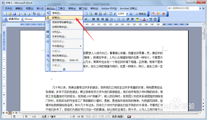Open the 110% zoom dropdown arrow
Viewport: 207px width, 120px height.
click(x=127, y=14)
